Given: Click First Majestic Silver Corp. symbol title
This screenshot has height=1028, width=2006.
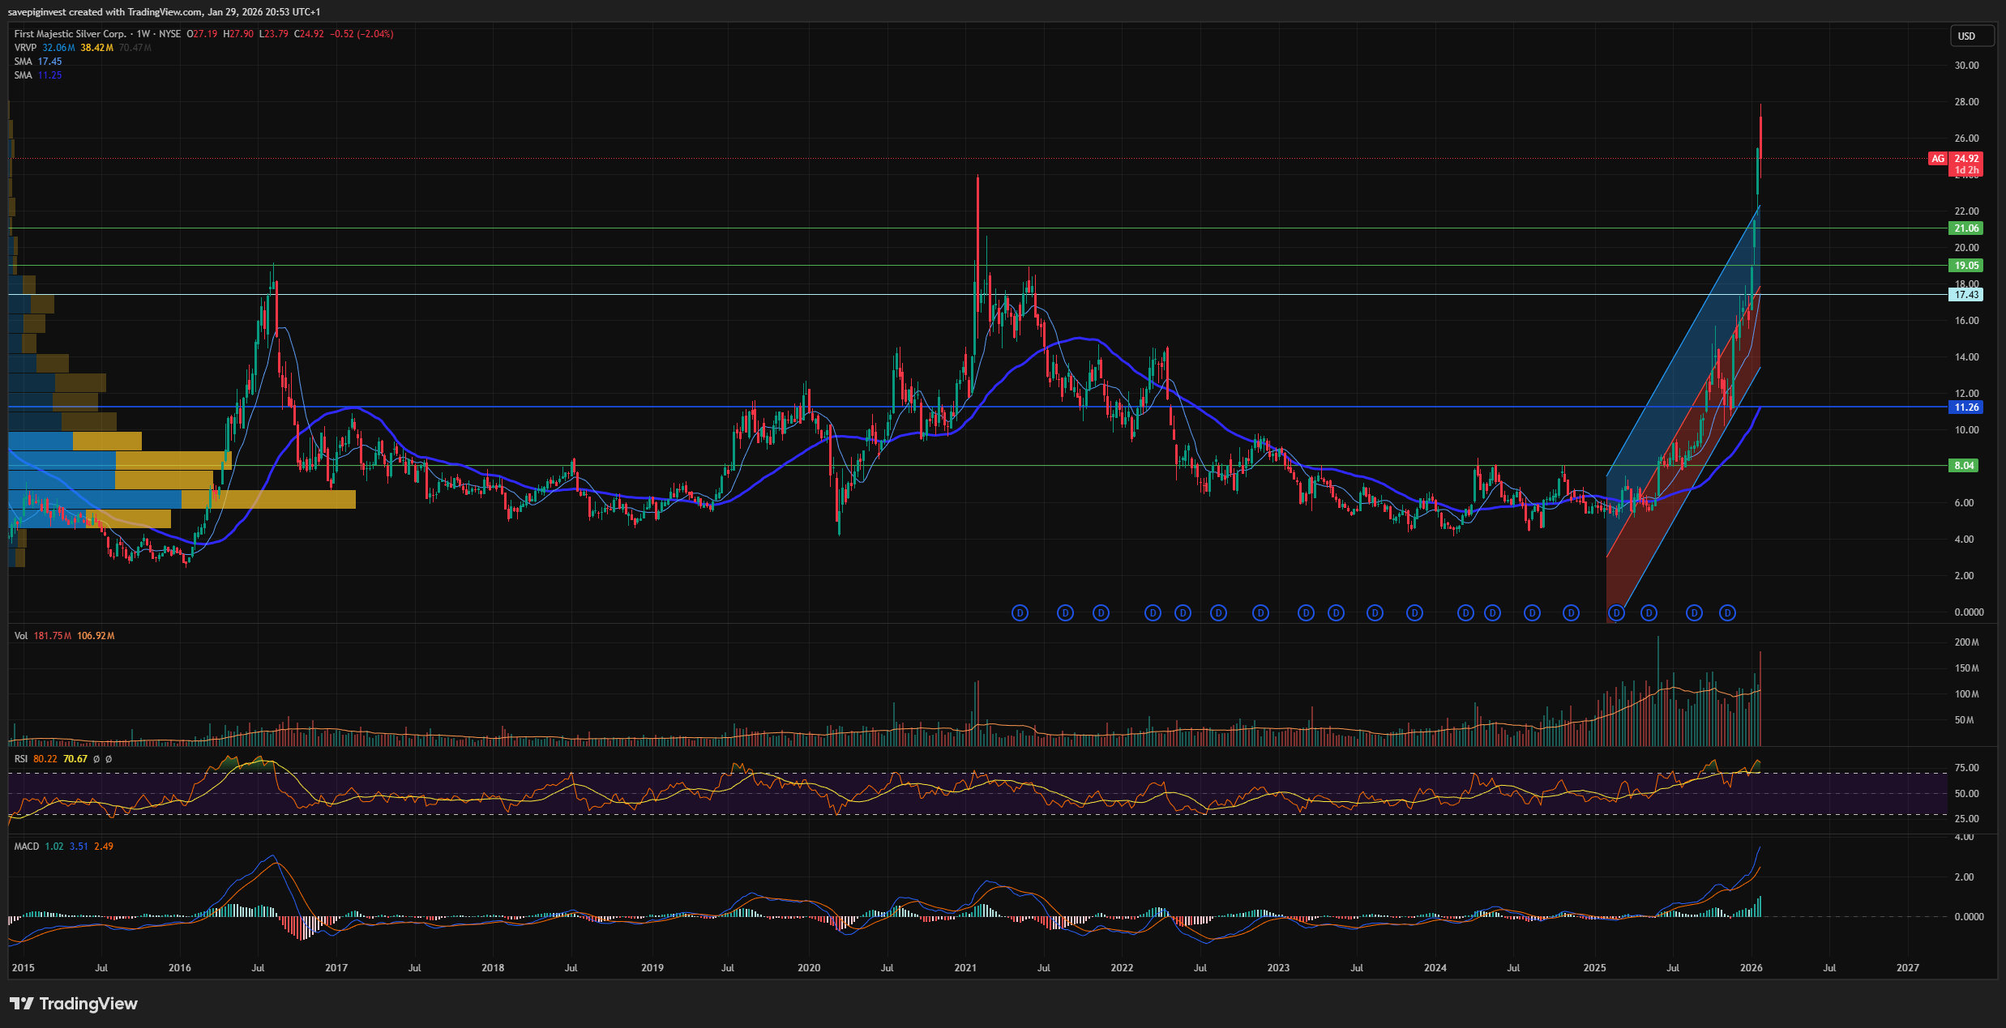Looking at the screenshot, I should (70, 34).
